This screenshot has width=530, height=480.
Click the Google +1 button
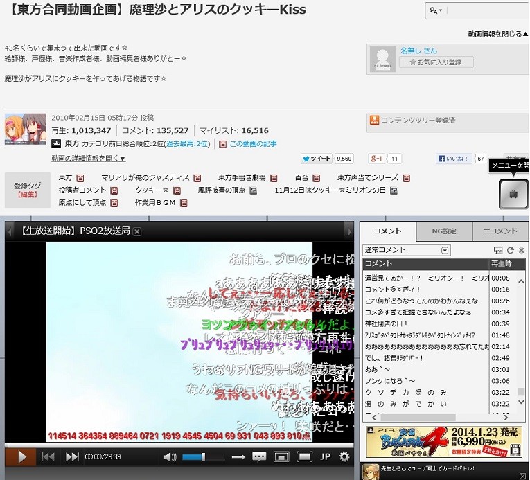(x=376, y=159)
